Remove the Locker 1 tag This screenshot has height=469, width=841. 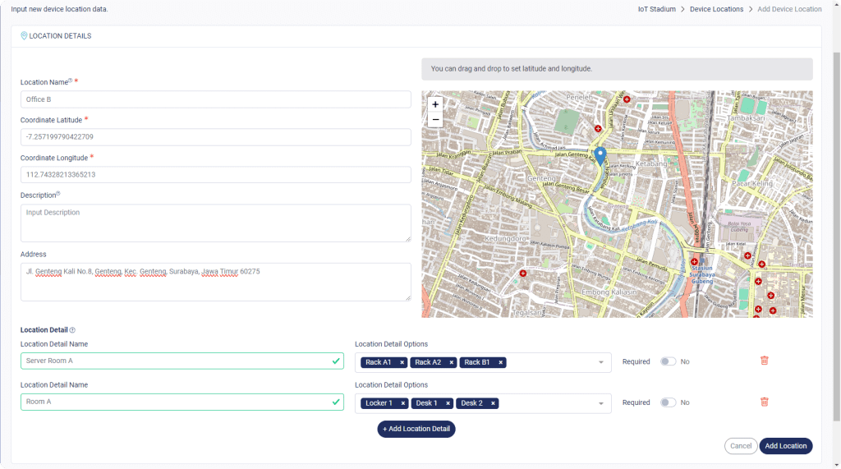point(403,403)
